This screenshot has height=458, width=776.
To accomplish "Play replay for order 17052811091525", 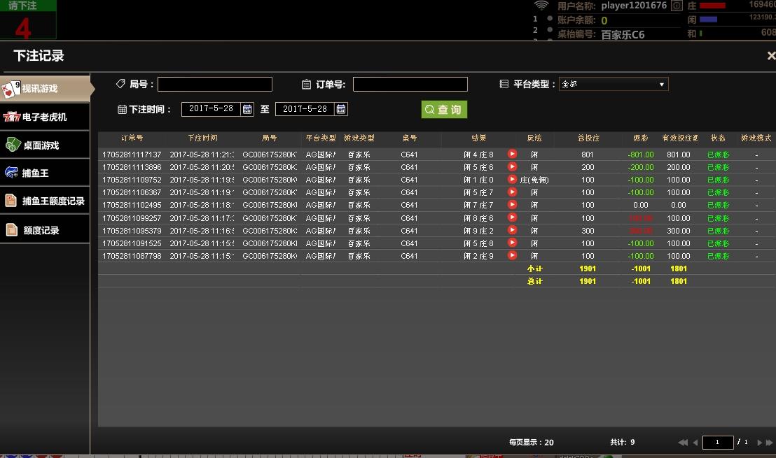I will 512,243.
